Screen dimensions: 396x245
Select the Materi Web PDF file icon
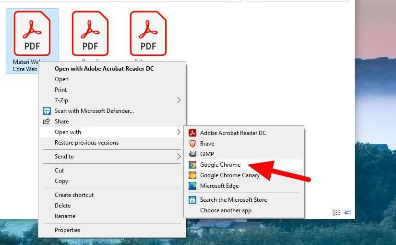(32, 33)
